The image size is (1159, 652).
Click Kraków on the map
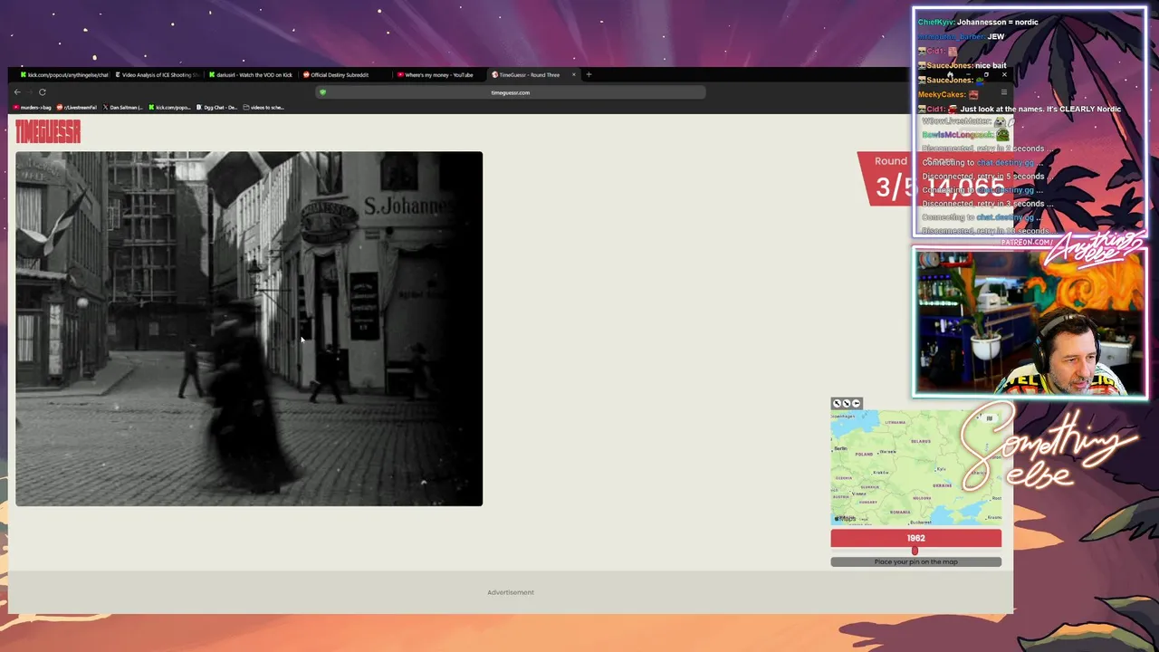click(x=880, y=473)
